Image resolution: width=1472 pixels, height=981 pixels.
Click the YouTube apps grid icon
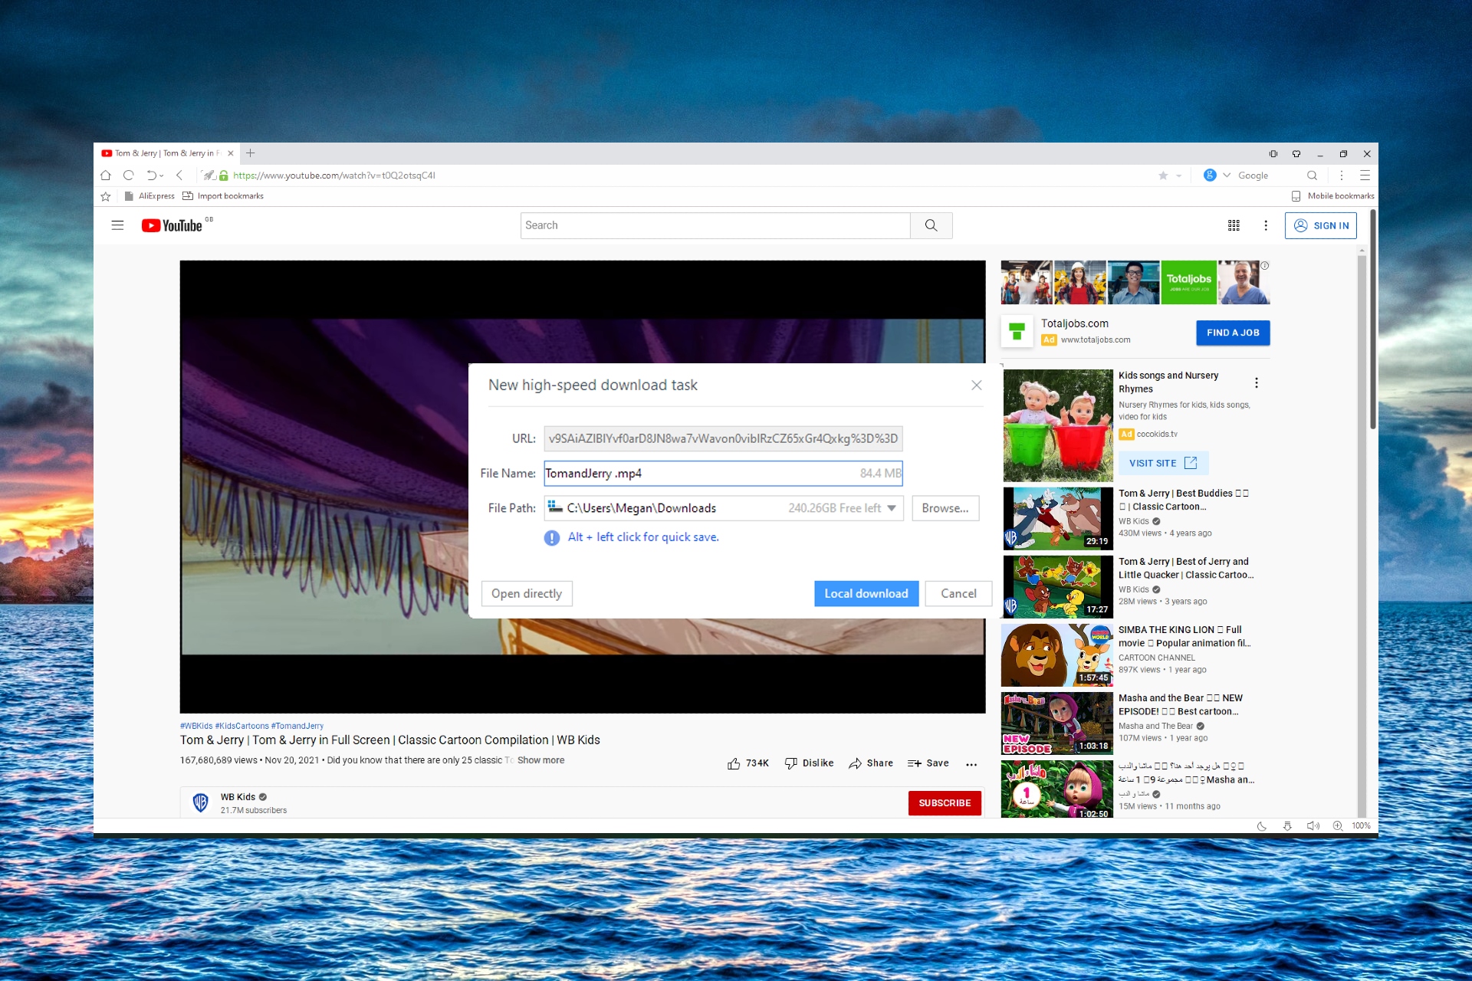pos(1235,225)
